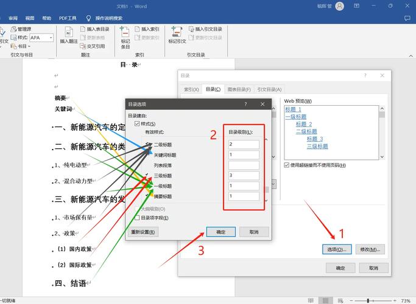Click the Mark Entry (标记条目) icon

[x=125, y=33]
